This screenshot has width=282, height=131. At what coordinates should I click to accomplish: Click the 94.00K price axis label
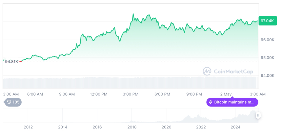tap(268, 76)
